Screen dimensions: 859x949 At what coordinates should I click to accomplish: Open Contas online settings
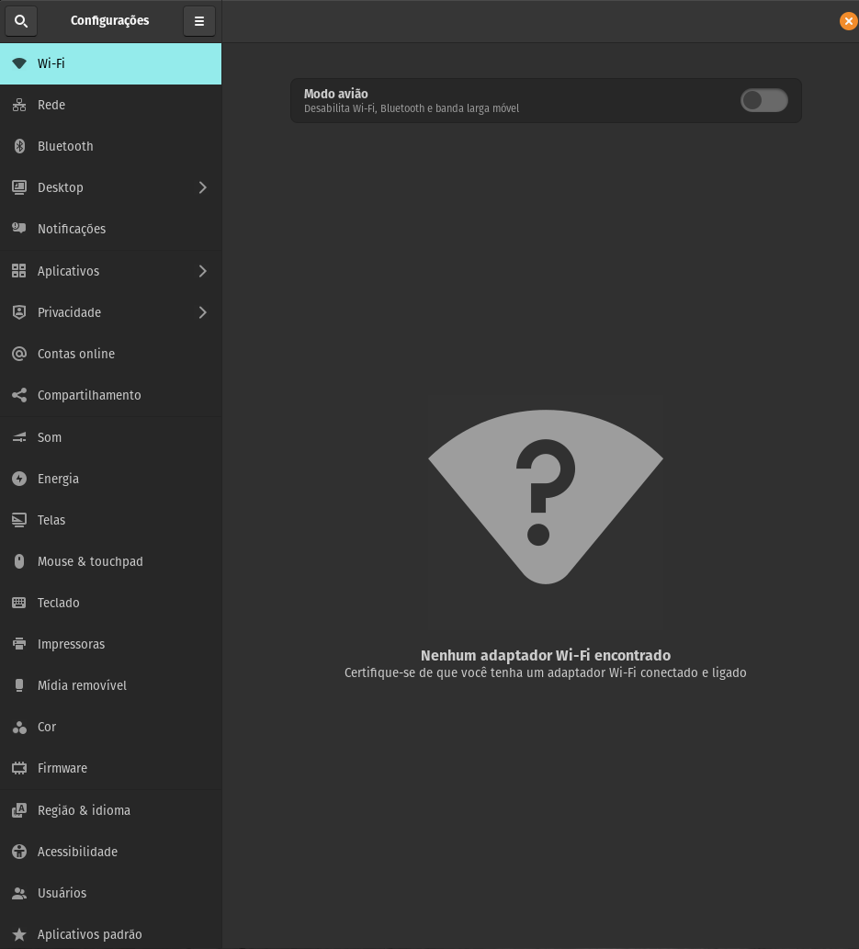click(76, 354)
